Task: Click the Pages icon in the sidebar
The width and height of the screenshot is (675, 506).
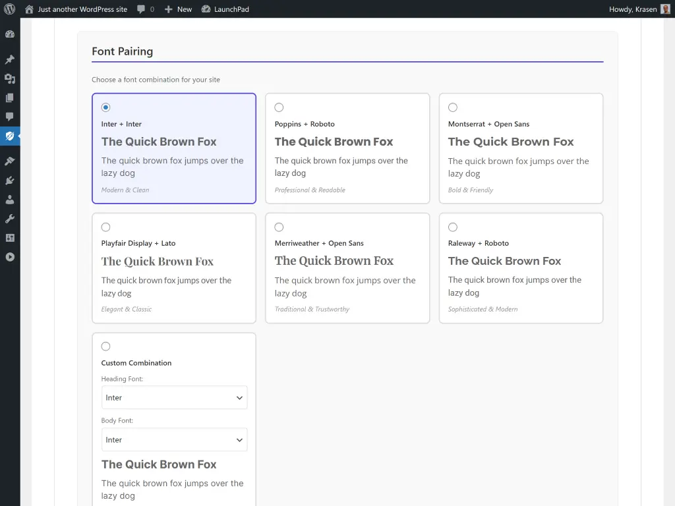Action: click(x=10, y=98)
